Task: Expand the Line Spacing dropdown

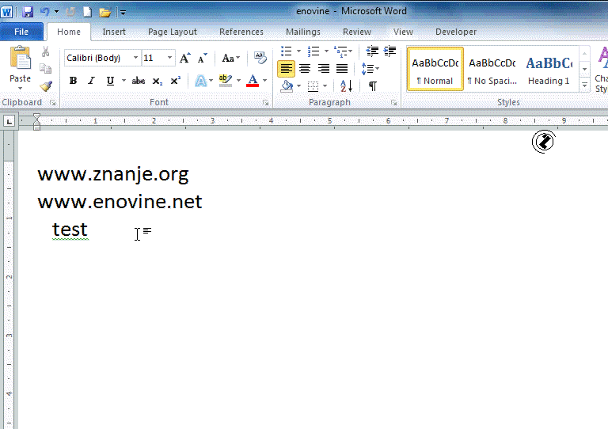Action: [369, 69]
